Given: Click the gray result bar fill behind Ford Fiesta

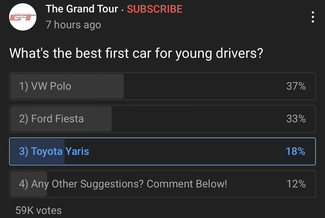Looking at the screenshot, I should pos(61,119).
